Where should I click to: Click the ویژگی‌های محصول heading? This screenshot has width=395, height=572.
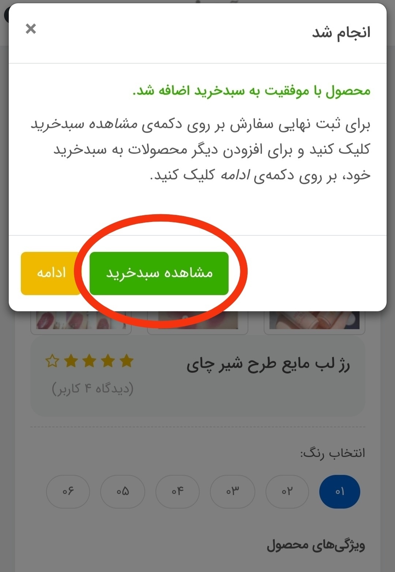point(316,545)
